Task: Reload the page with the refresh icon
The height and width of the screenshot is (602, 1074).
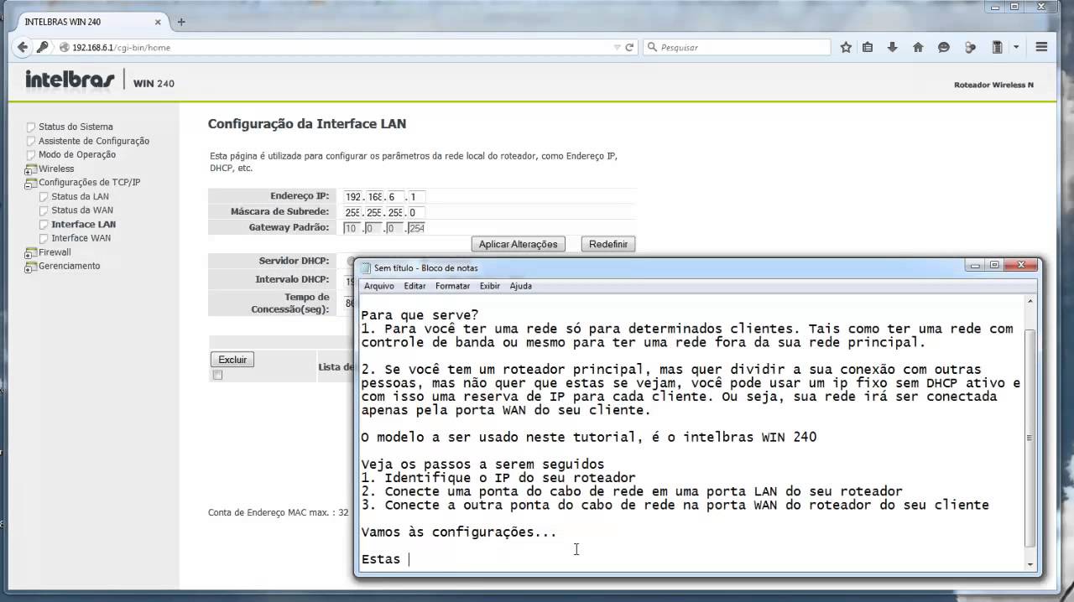Action: click(x=629, y=48)
